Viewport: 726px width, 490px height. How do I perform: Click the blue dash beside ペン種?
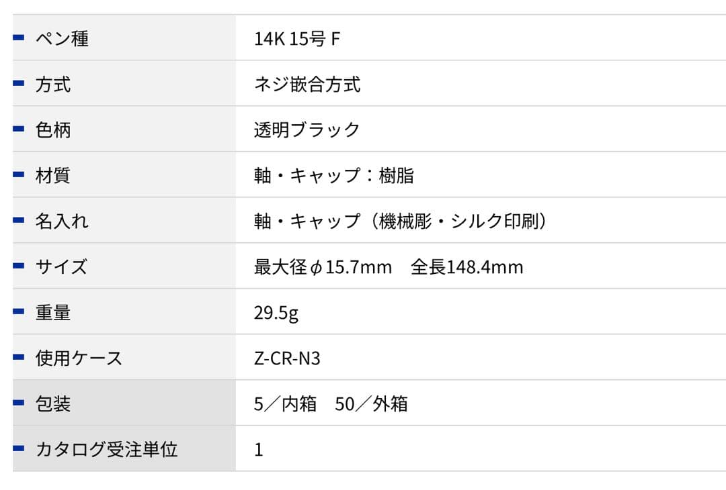(19, 38)
